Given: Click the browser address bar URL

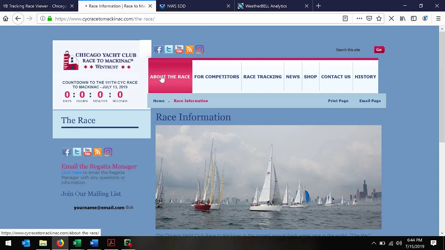Looking at the screenshot, I should [x=105, y=19].
